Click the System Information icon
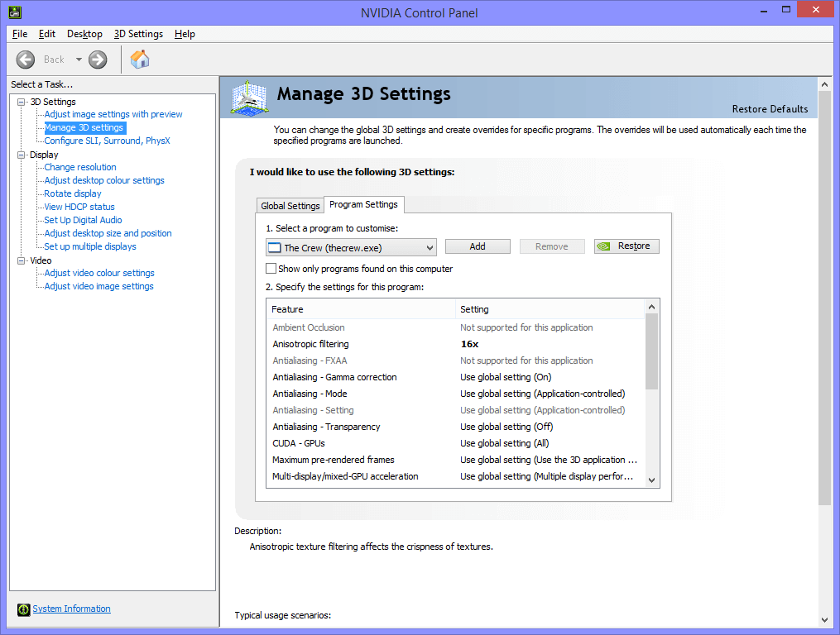The image size is (840, 635). point(23,609)
